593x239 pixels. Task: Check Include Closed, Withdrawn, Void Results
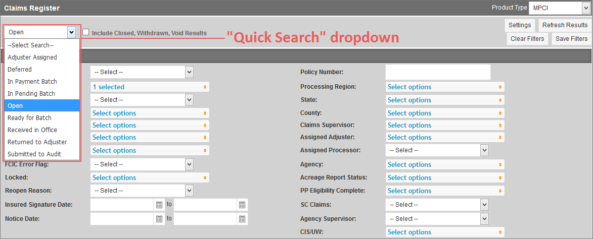86,32
